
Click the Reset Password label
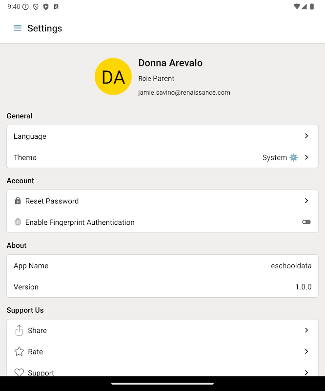(x=52, y=201)
